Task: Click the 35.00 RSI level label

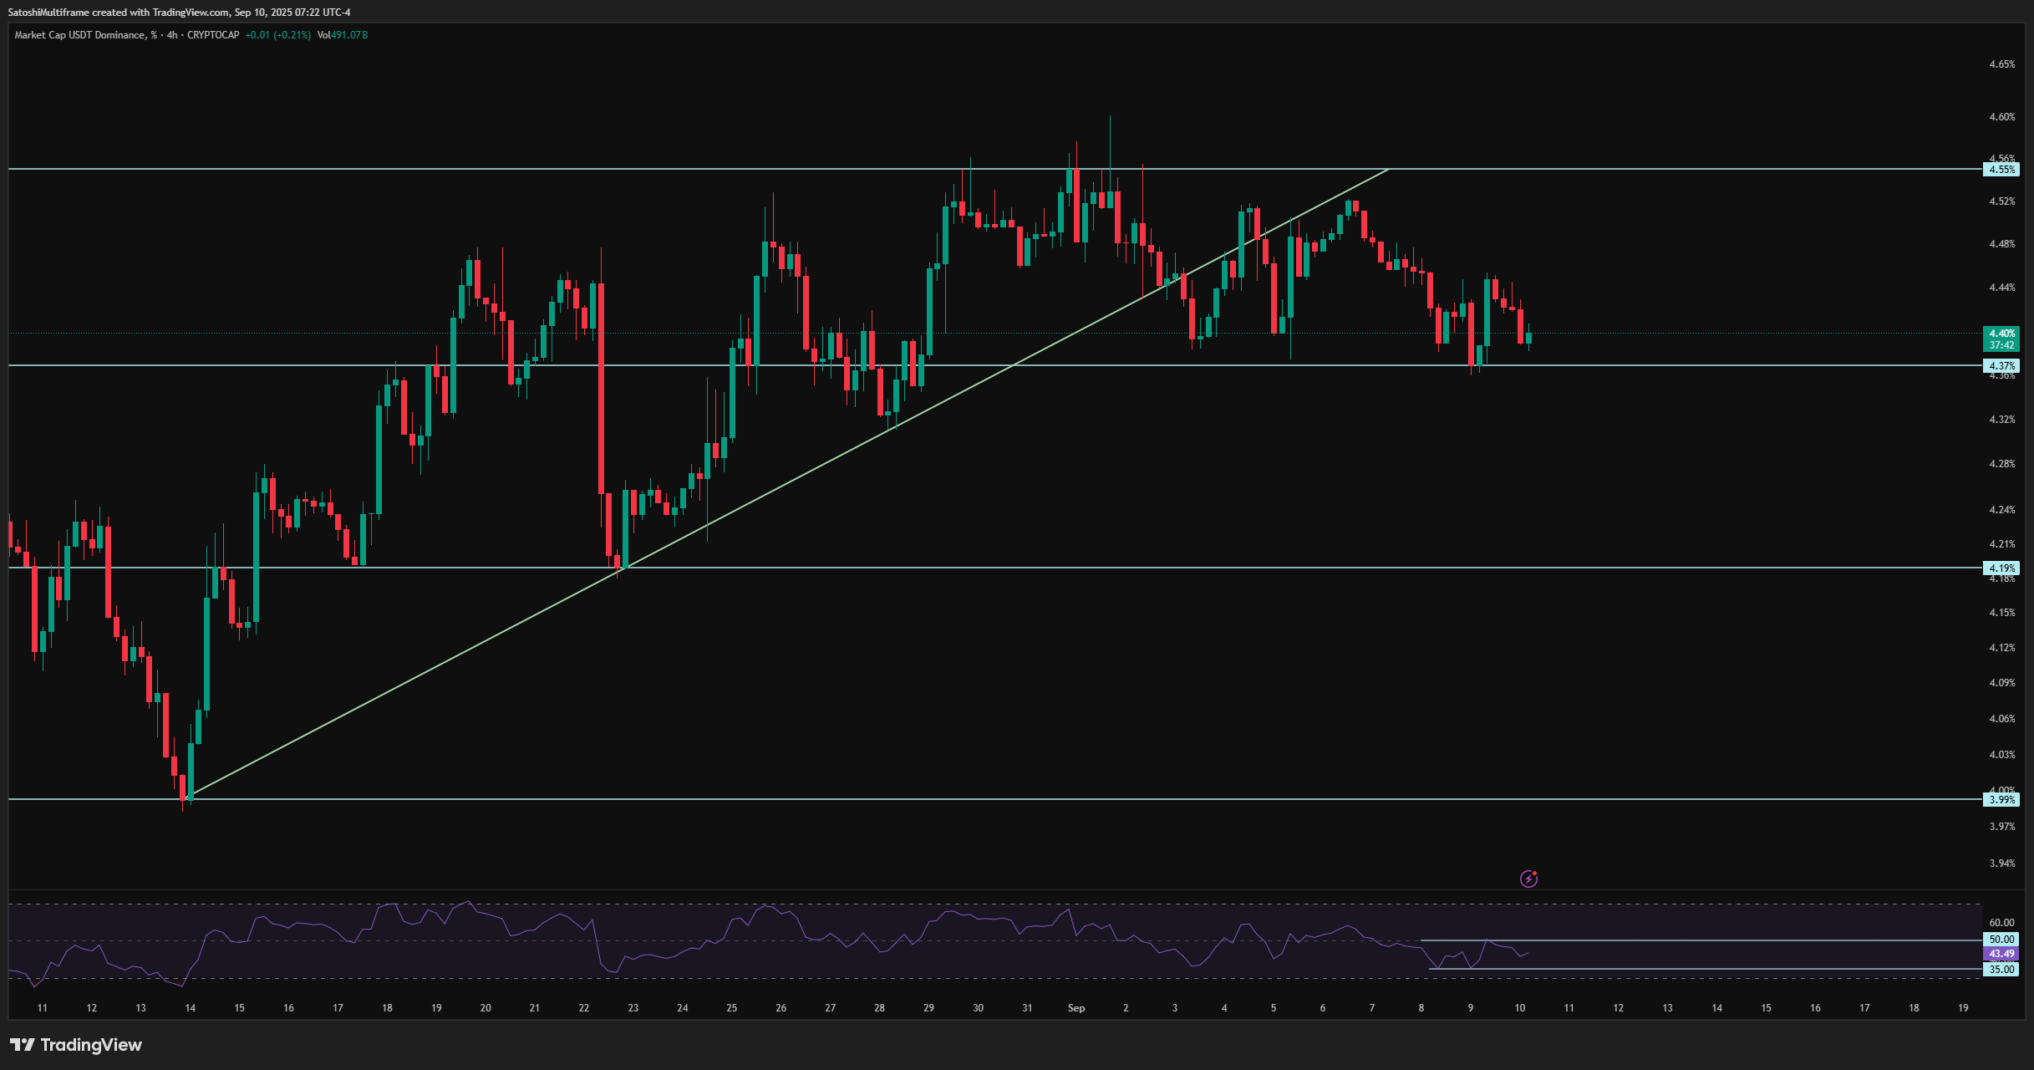Action: (2001, 970)
